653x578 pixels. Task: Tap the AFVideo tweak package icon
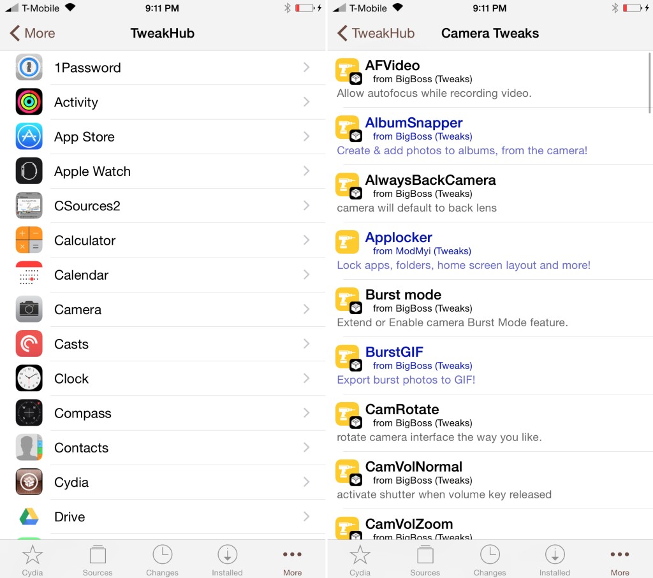click(348, 70)
